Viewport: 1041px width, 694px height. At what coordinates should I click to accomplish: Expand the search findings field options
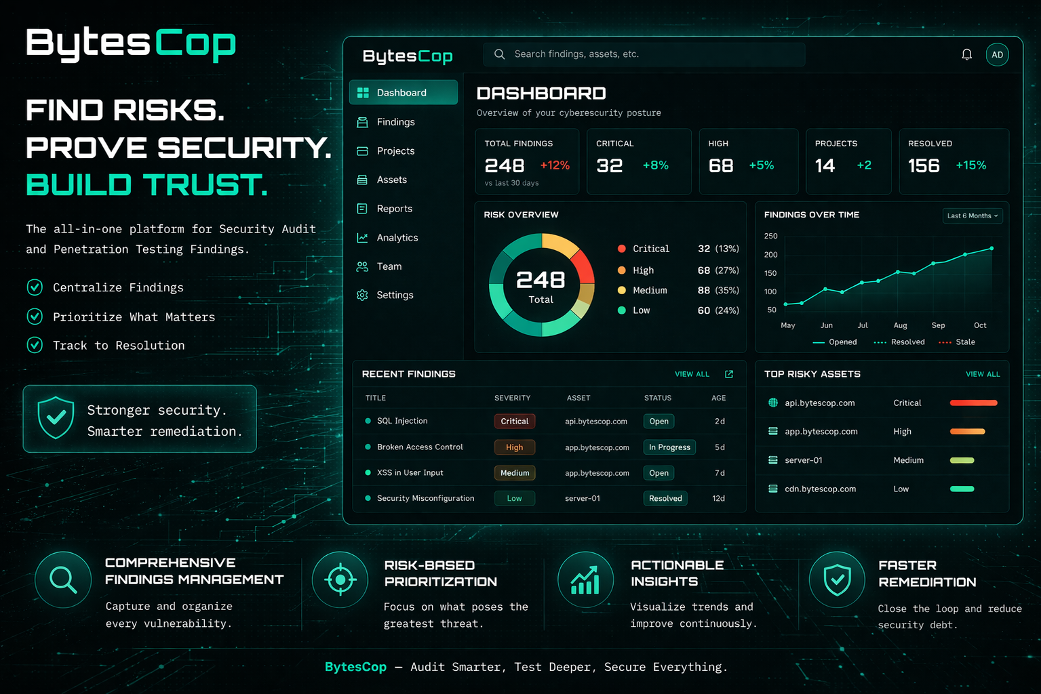pyautogui.click(x=643, y=54)
